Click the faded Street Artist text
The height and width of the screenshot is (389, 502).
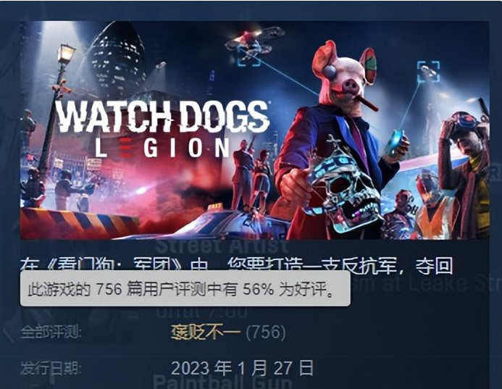click(222, 246)
